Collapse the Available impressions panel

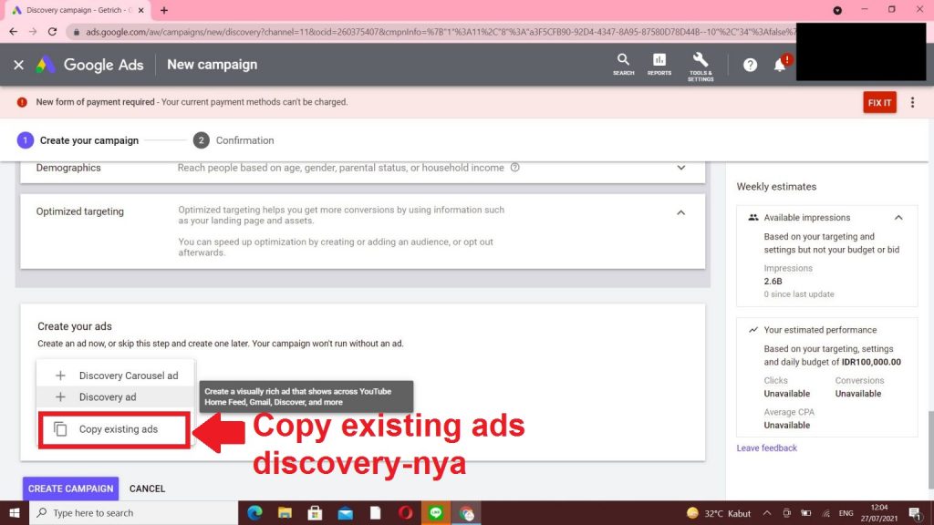898,218
